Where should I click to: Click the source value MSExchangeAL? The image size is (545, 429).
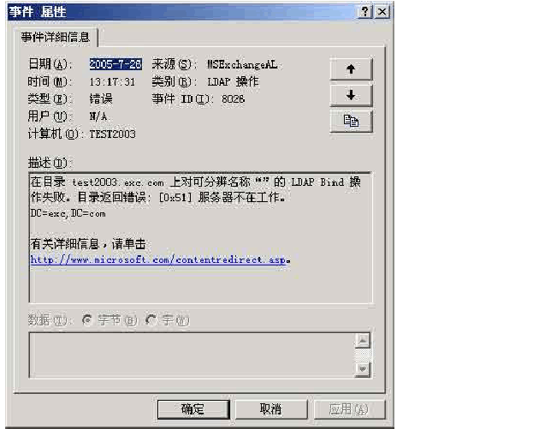coord(242,64)
